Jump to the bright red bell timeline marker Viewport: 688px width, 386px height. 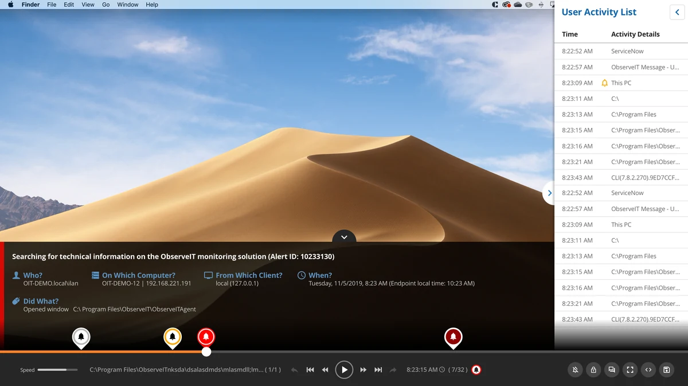(x=206, y=338)
